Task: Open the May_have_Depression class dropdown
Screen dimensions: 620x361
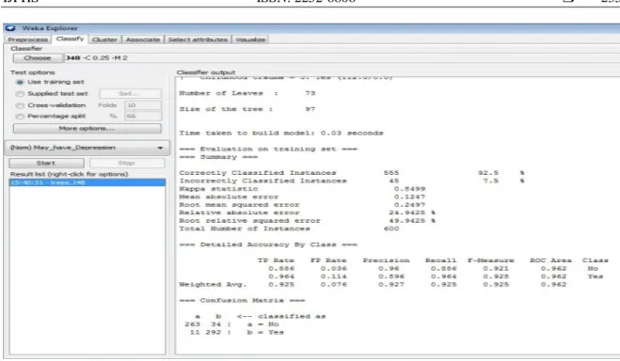Action: coord(87,148)
